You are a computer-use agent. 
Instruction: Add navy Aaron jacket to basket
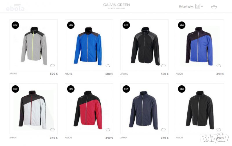point(163,129)
